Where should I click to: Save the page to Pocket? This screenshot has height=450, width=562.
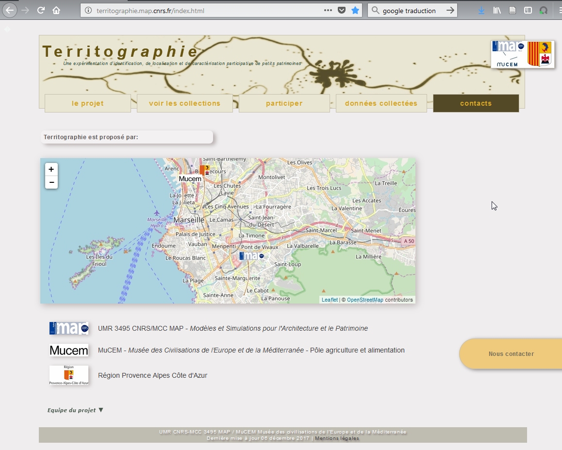coord(342,10)
